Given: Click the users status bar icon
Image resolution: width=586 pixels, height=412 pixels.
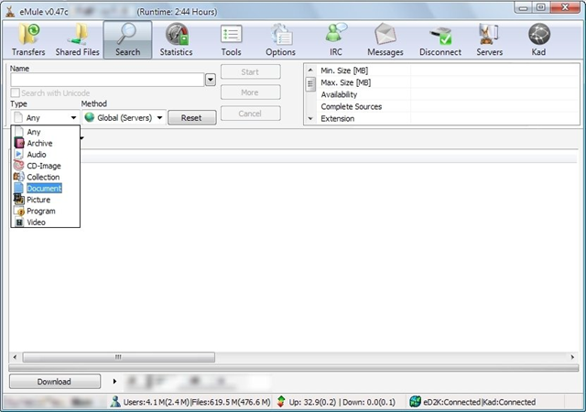Looking at the screenshot, I should pos(115,402).
